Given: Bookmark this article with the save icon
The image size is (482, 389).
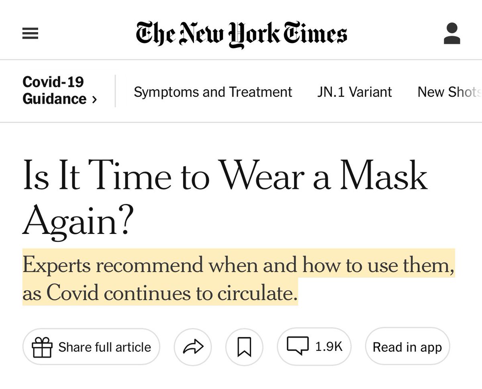Looking at the screenshot, I should (244, 347).
